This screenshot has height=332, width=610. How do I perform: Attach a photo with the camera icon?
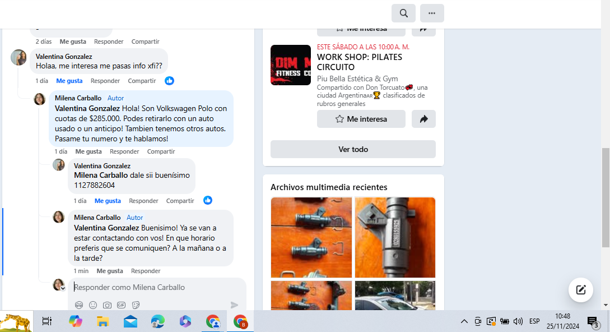pos(107,305)
